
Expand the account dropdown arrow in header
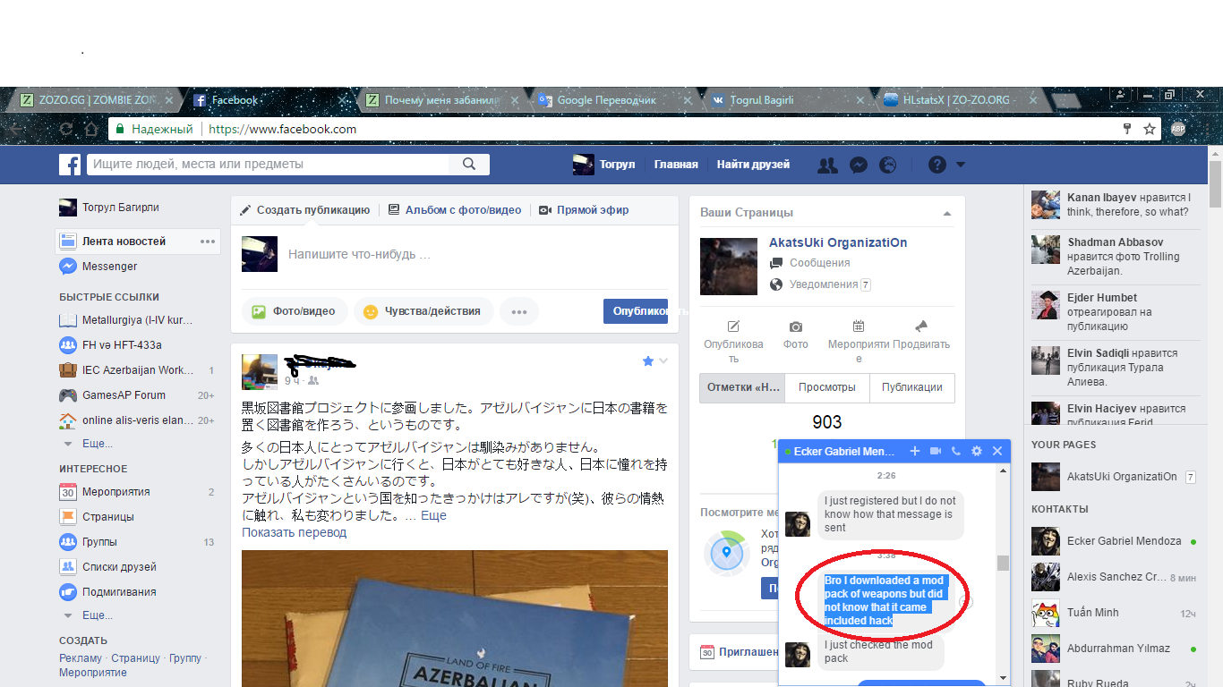coord(961,165)
